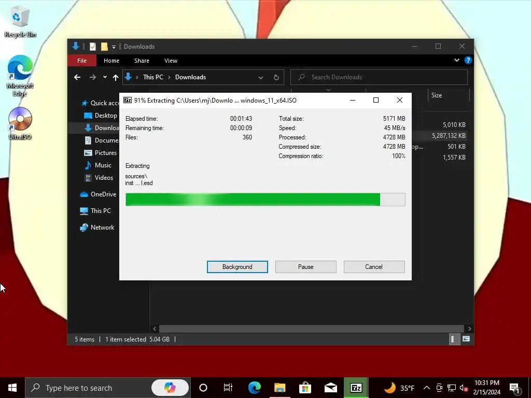Select the 1,557 KB file row
The width and height of the screenshot is (531, 398).
(454, 158)
